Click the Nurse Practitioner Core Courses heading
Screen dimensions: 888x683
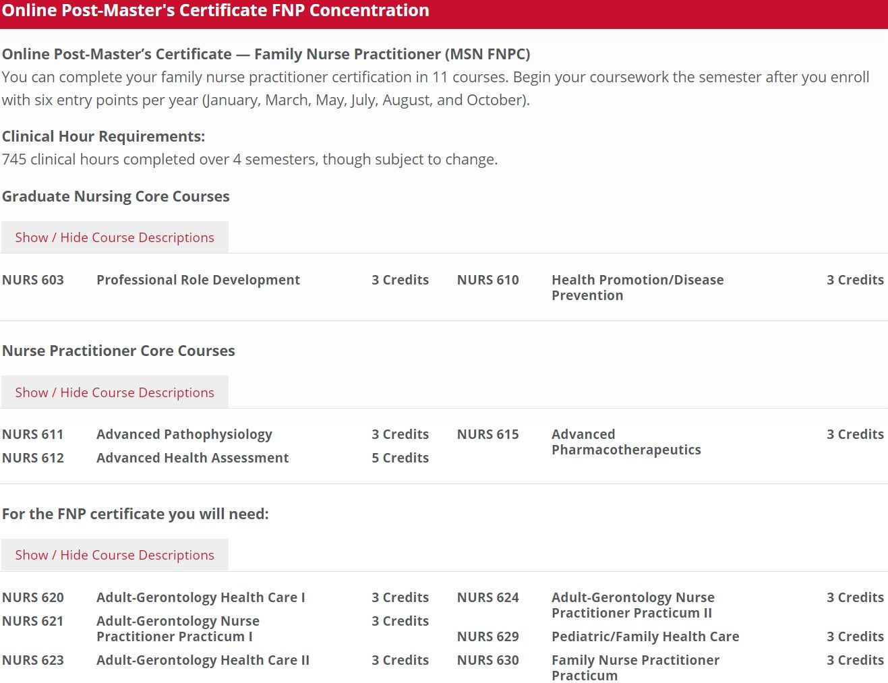(x=119, y=351)
